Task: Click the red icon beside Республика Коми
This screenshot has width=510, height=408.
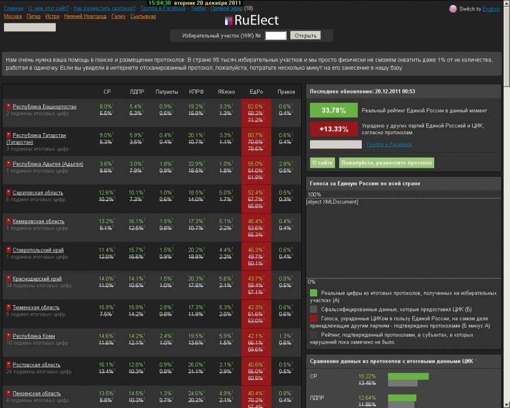Action: tap(9, 337)
